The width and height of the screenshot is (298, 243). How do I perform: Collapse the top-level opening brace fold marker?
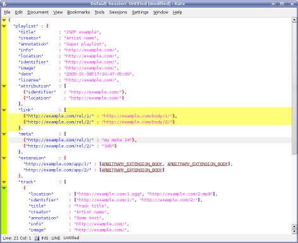coord(4,20)
